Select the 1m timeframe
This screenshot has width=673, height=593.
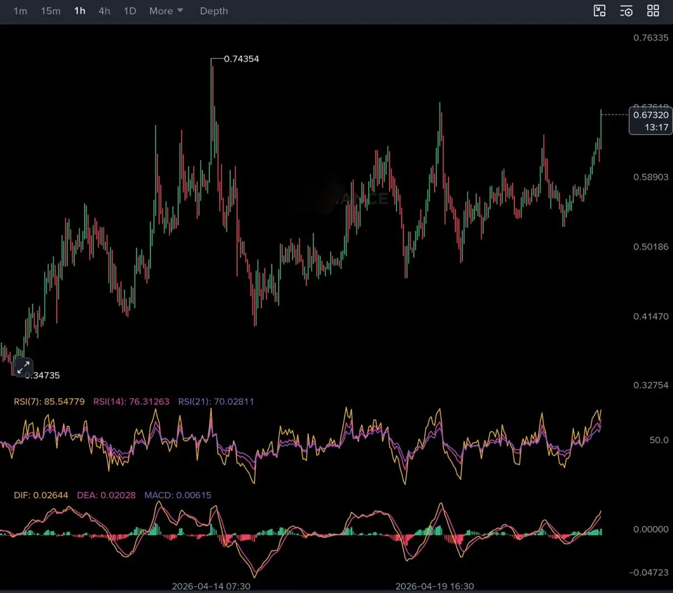[x=20, y=11]
